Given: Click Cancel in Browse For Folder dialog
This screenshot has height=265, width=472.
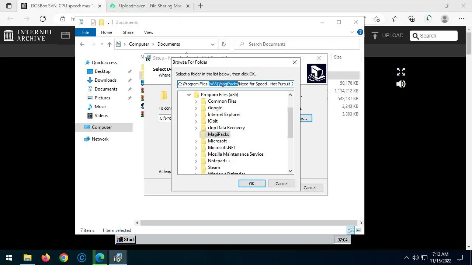Looking at the screenshot, I should tap(281, 184).
